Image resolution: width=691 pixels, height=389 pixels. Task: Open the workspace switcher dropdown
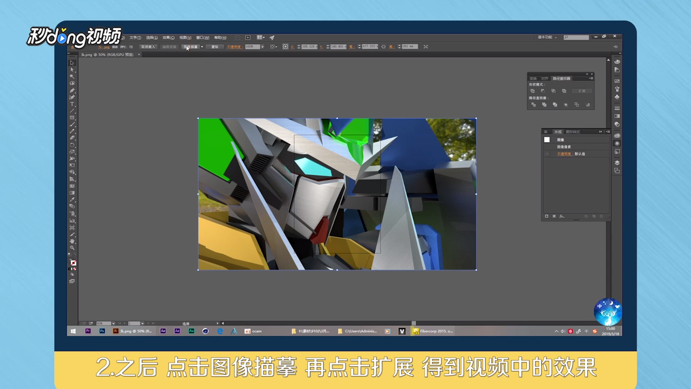point(546,37)
